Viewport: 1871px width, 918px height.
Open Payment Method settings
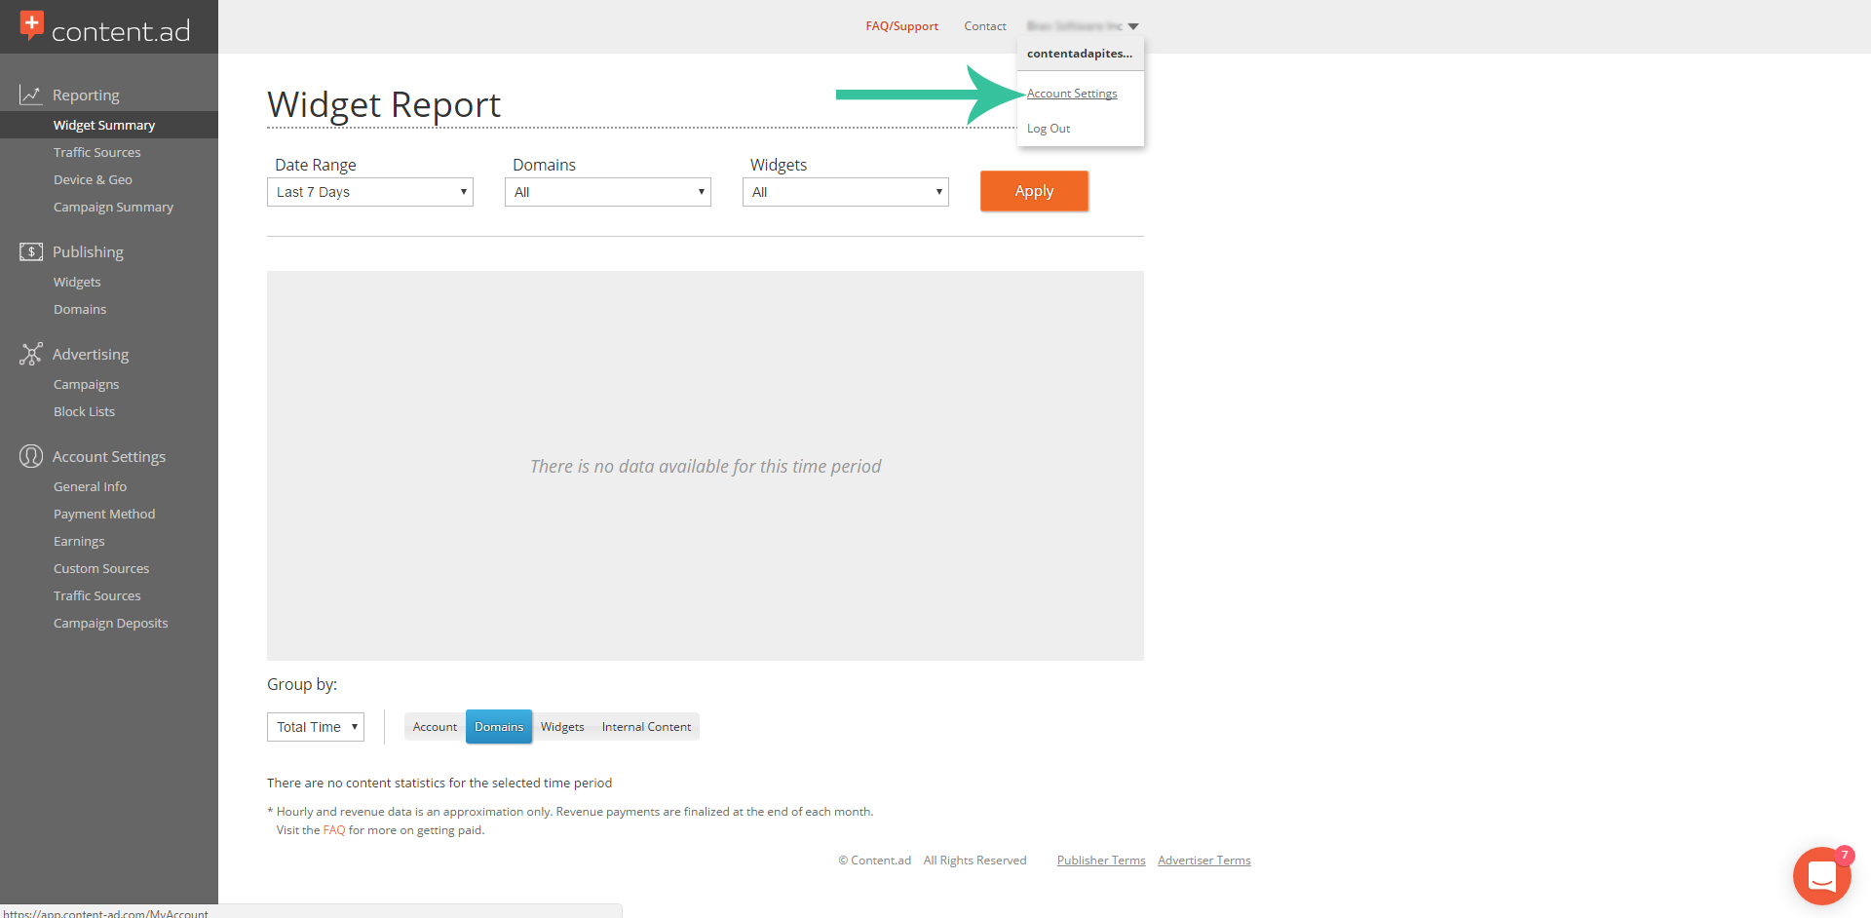[104, 514]
